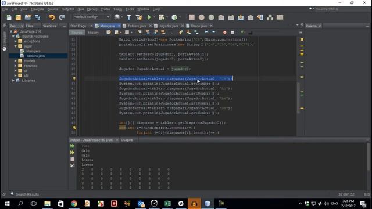Screen dimensions: 372x209
Task: Click the red Start Macro Recording icon
Action: click(225, 33)
